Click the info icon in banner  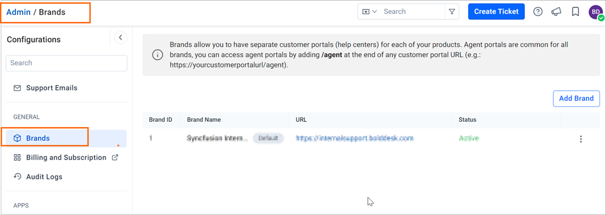pos(157,55)
